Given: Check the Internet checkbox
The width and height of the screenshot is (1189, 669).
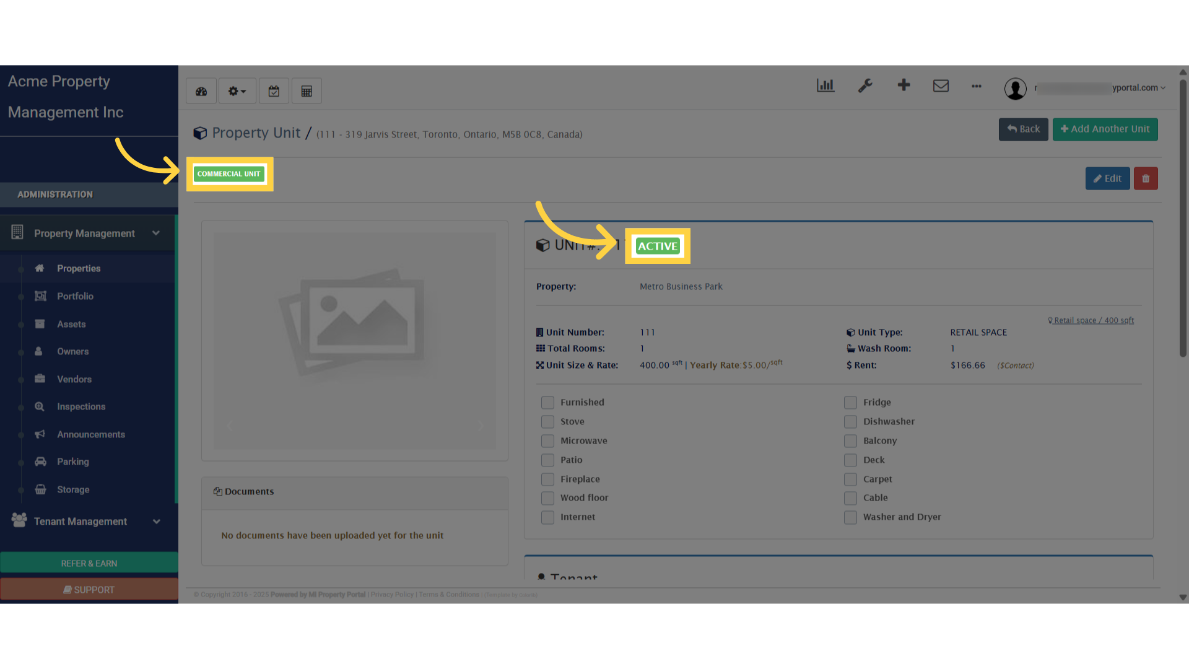Looking at the screenshot, I should [547, 517].
